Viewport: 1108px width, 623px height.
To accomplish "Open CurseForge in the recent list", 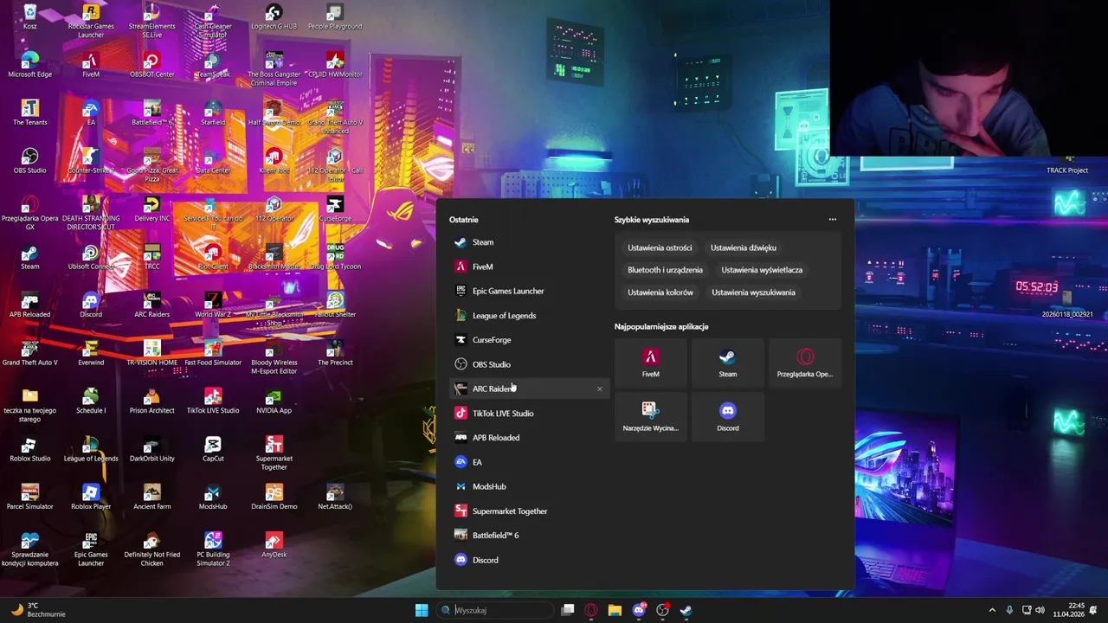I will 529,340.
